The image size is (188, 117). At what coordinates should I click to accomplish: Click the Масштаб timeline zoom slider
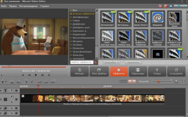159,81
